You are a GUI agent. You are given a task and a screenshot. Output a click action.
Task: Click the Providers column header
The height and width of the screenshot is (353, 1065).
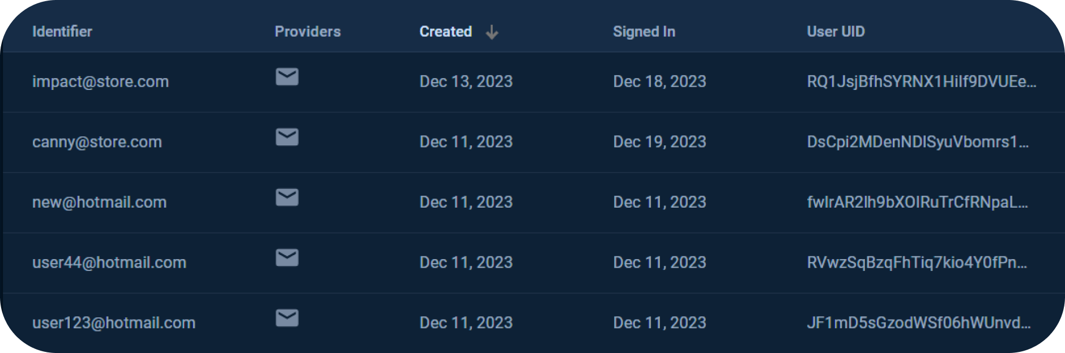coord(308,32)
